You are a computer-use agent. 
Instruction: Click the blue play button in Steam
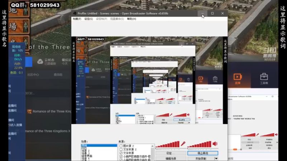click(x=29, y=62)
